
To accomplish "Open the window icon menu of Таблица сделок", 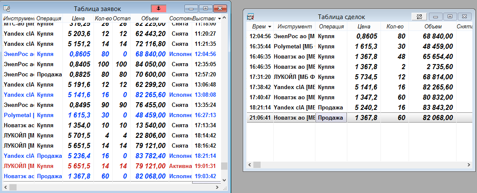I will [251, 17].
